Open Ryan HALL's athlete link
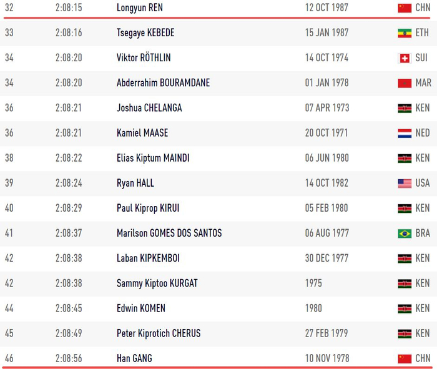This screenshot has width=437, height=369. pyautogui.click(x=135, y=183)
